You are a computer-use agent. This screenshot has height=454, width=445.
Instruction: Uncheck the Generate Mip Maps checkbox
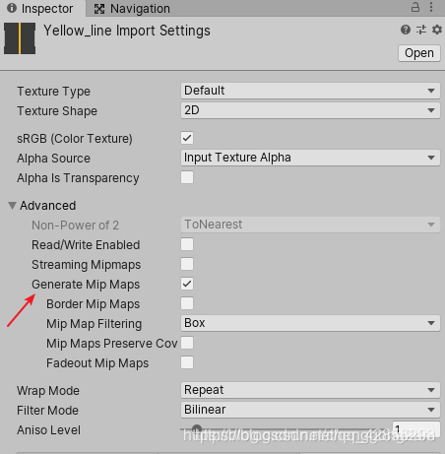pos(187,284)
